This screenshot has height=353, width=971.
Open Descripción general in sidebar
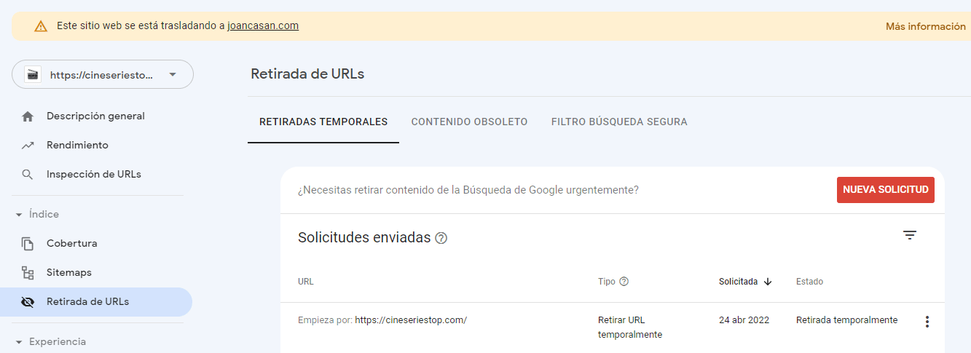click(x=95, y=116)
